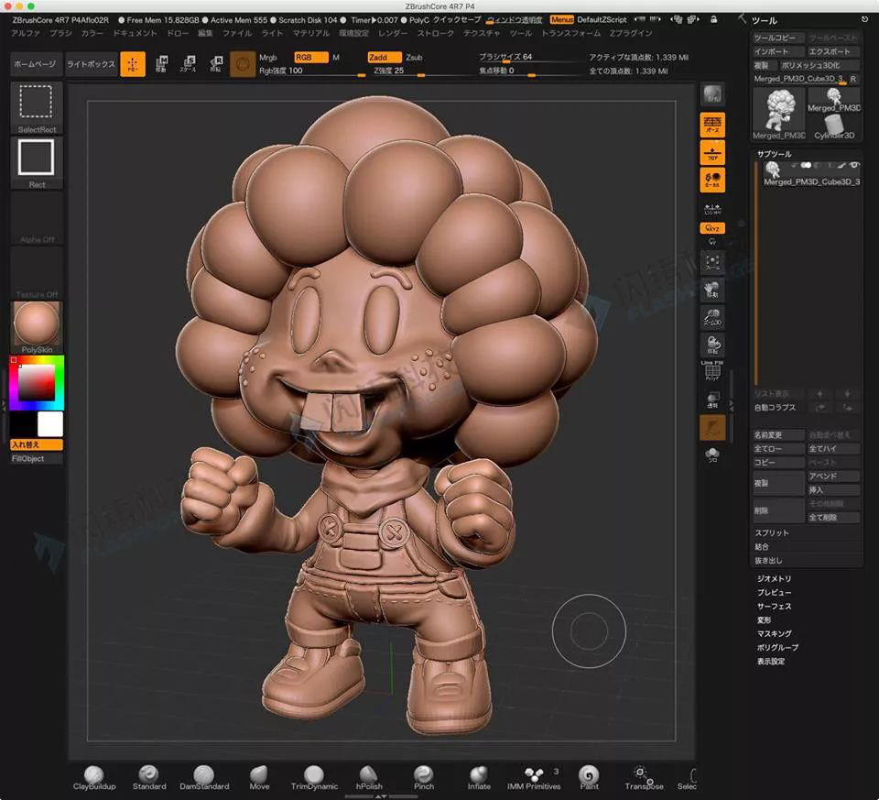
Task: Activate the hPolish brush
Action: [x=369, y=778]
